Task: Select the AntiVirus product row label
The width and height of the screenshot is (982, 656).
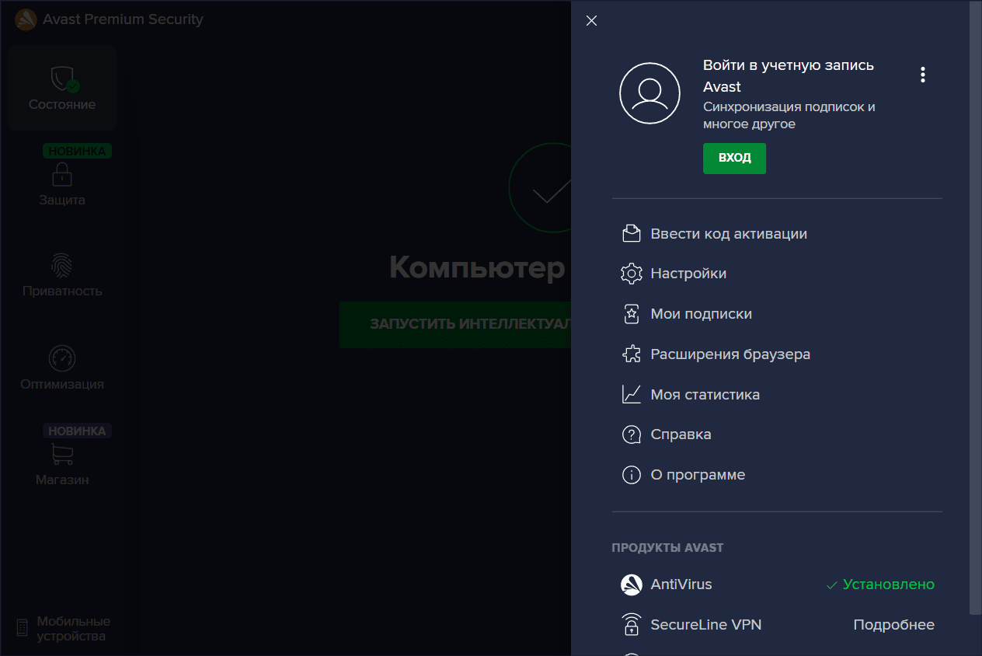Action: pos(681,584)
